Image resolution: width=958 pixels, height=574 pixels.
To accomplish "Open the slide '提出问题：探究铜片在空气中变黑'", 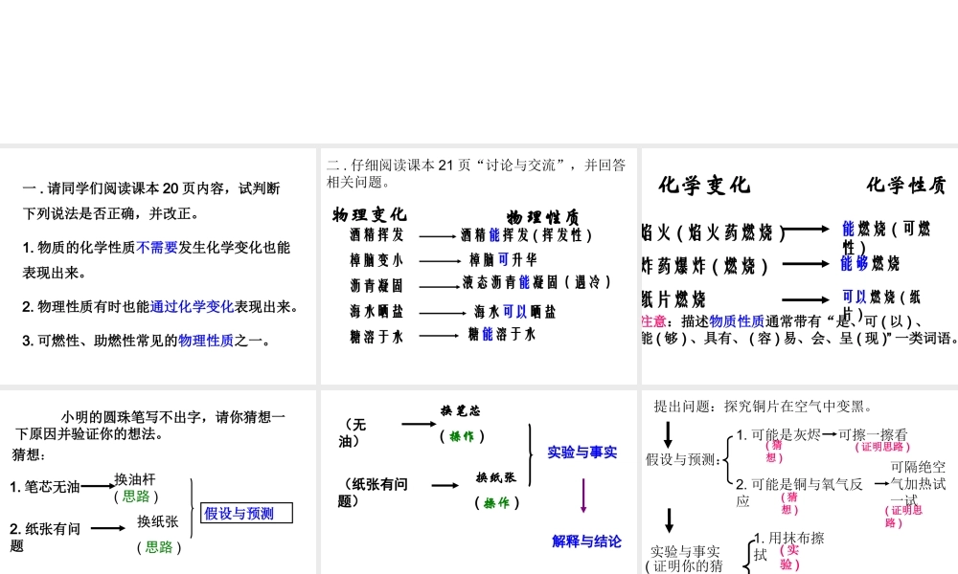I will [800, 482].
